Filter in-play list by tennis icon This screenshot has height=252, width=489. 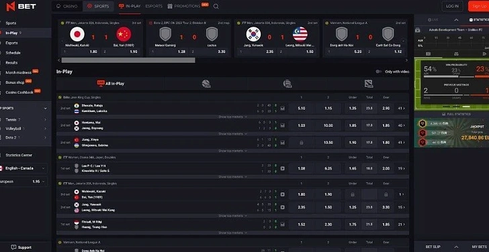[206, 83]
